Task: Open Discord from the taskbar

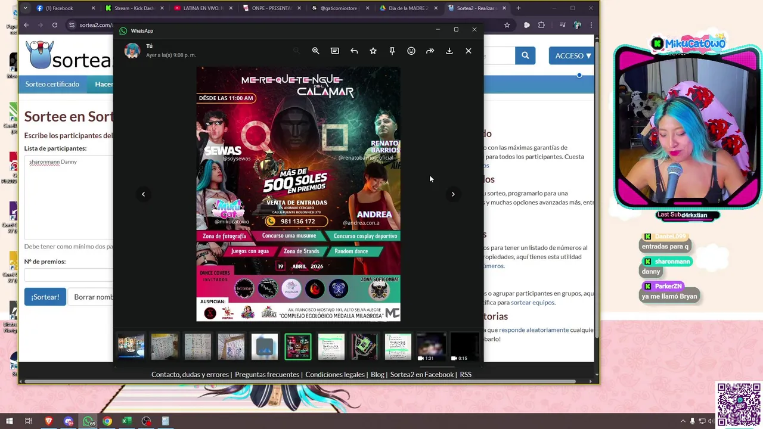Action: coord(69,421)
